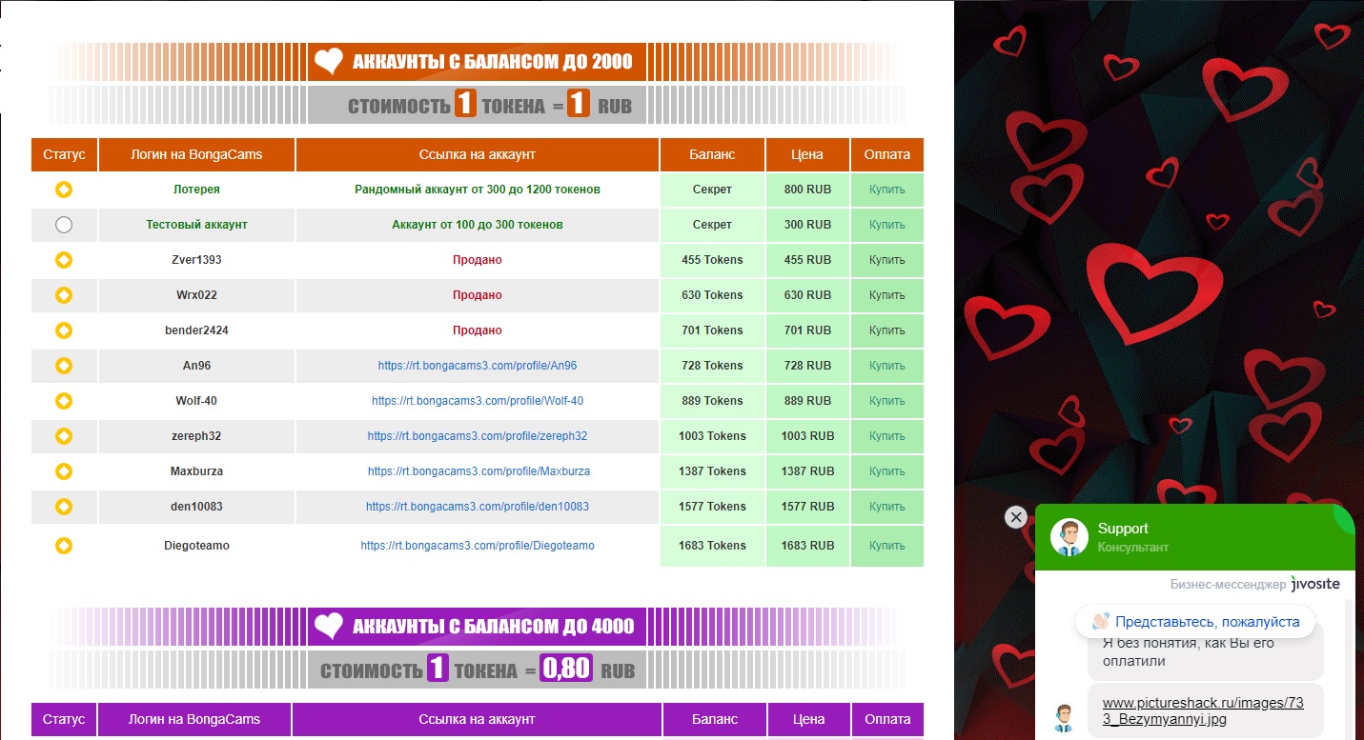The height and width of the screenshot is (740, 1364).
Task: Click the orange Баланс column header
Action: (x=712, y=155)
